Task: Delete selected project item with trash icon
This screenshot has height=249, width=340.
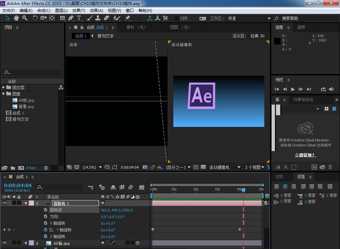Action: pyautogui.click(x=46, y=168)
